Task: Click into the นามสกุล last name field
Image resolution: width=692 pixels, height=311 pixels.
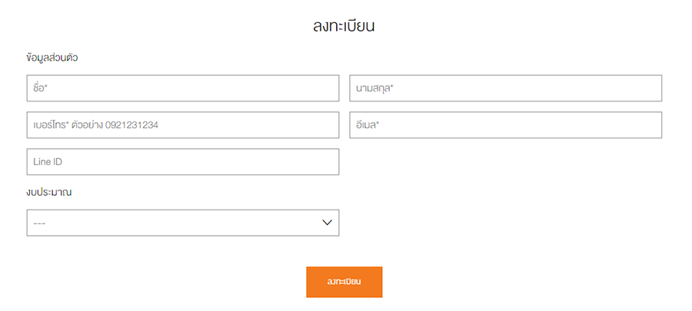Action: point(505,88)
